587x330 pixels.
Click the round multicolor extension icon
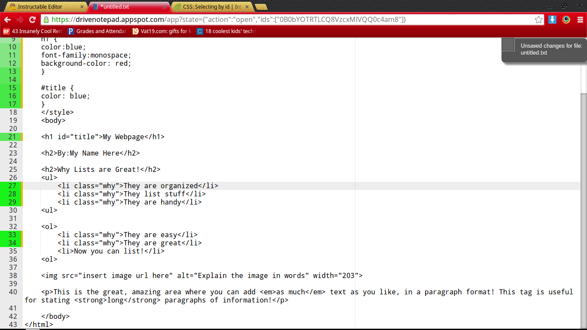pyautogui.click(x=566, y=20)
